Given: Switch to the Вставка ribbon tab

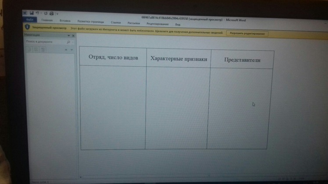Looking at the screenshot, I should 65,21.
